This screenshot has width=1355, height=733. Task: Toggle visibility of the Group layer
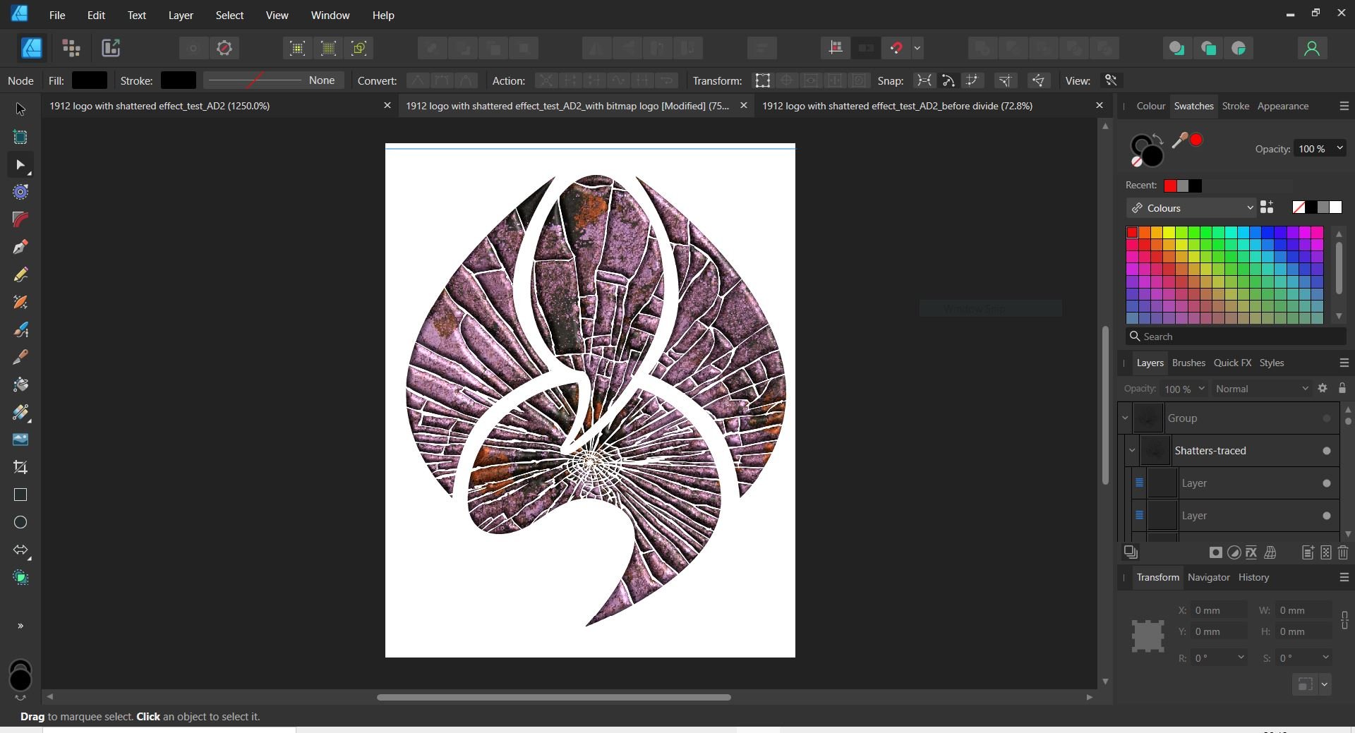tap(1326, 418)
